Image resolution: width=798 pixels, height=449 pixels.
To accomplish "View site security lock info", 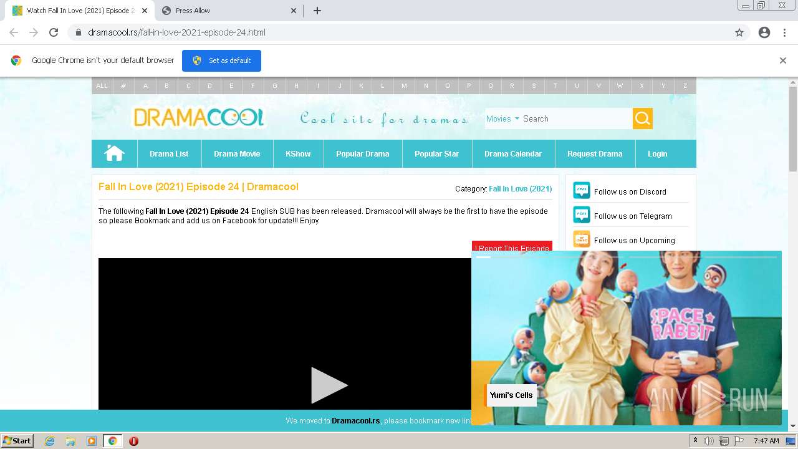I will pos(79,32).
